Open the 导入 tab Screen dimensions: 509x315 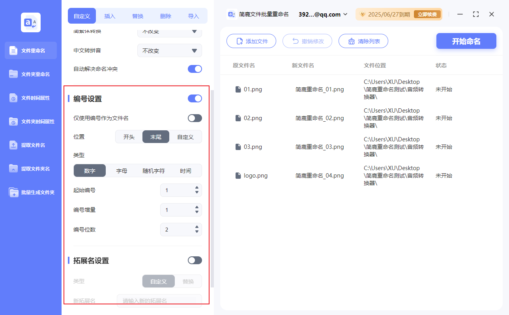193,16
